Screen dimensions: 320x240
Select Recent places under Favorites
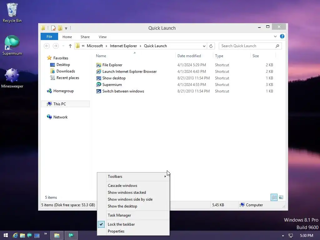(x=65, y=78)
